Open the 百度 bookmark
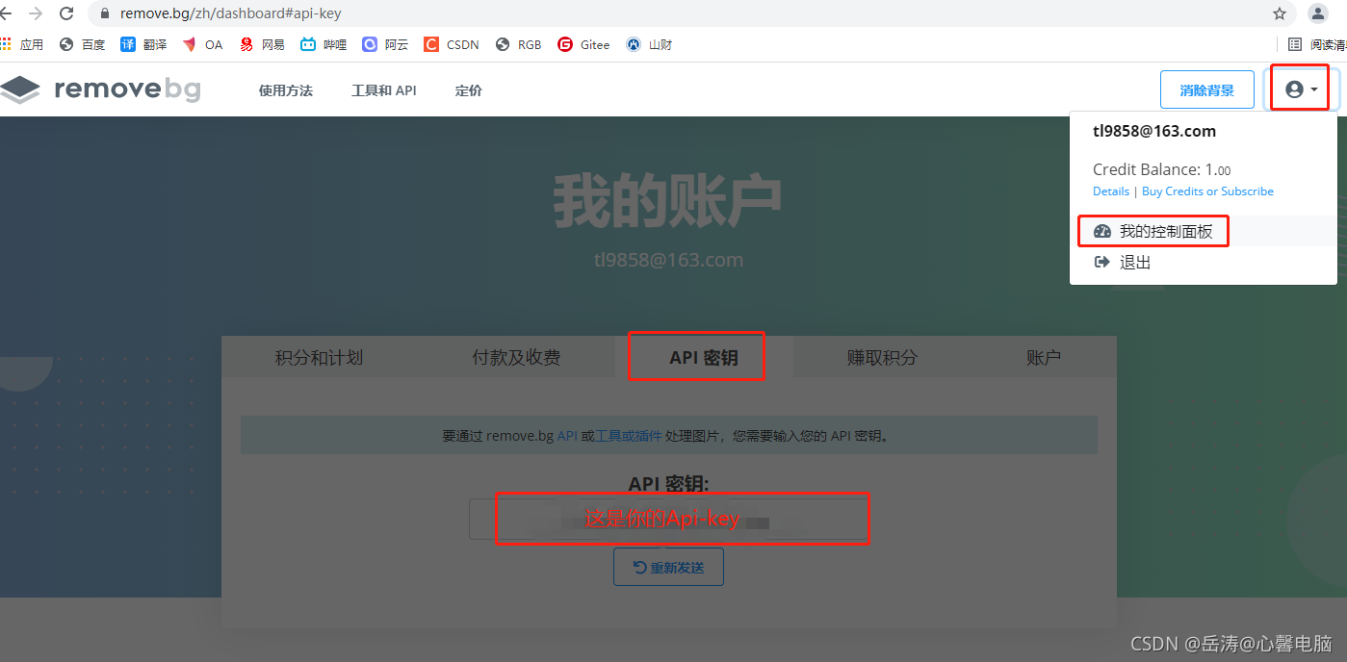This screenshot has height=662, width=1347. [x=82, y=44]
